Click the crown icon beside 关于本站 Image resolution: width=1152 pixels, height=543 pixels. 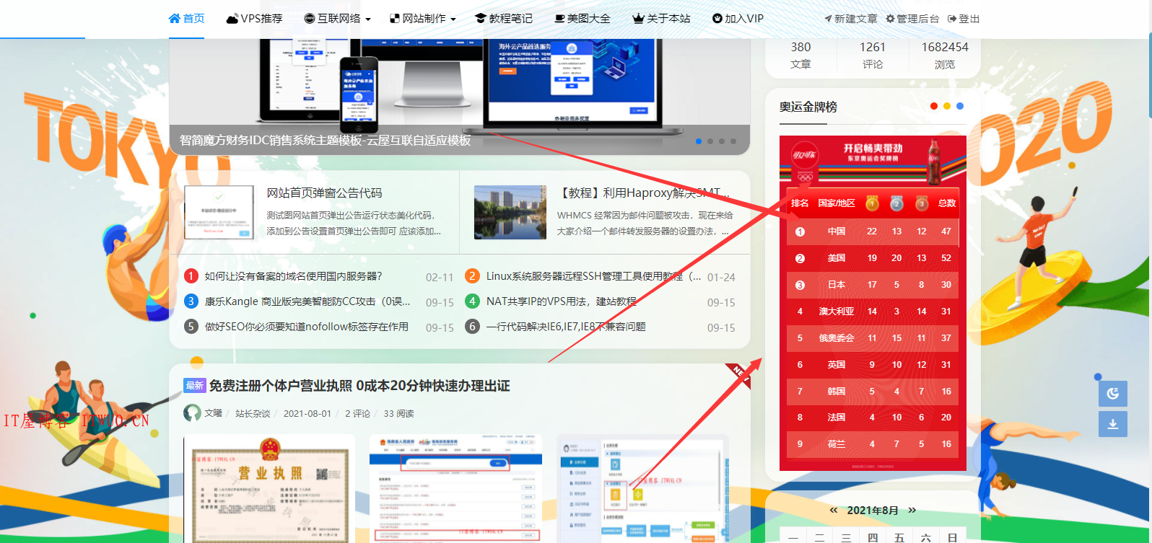click(638, 19)
